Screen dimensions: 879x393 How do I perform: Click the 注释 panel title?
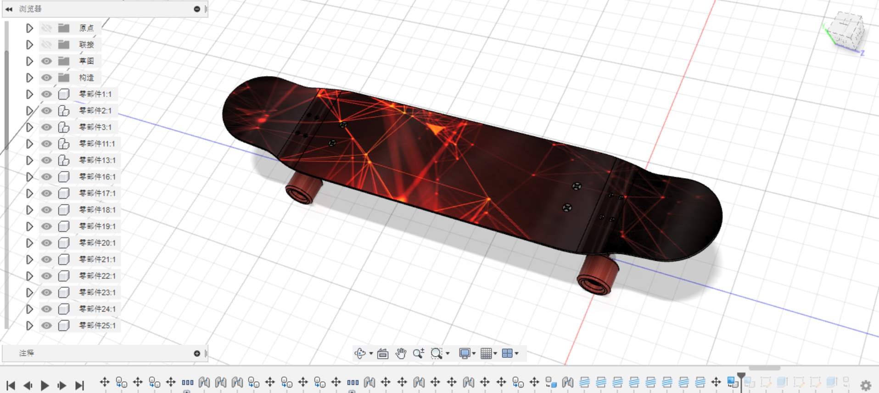click(27, 353)
